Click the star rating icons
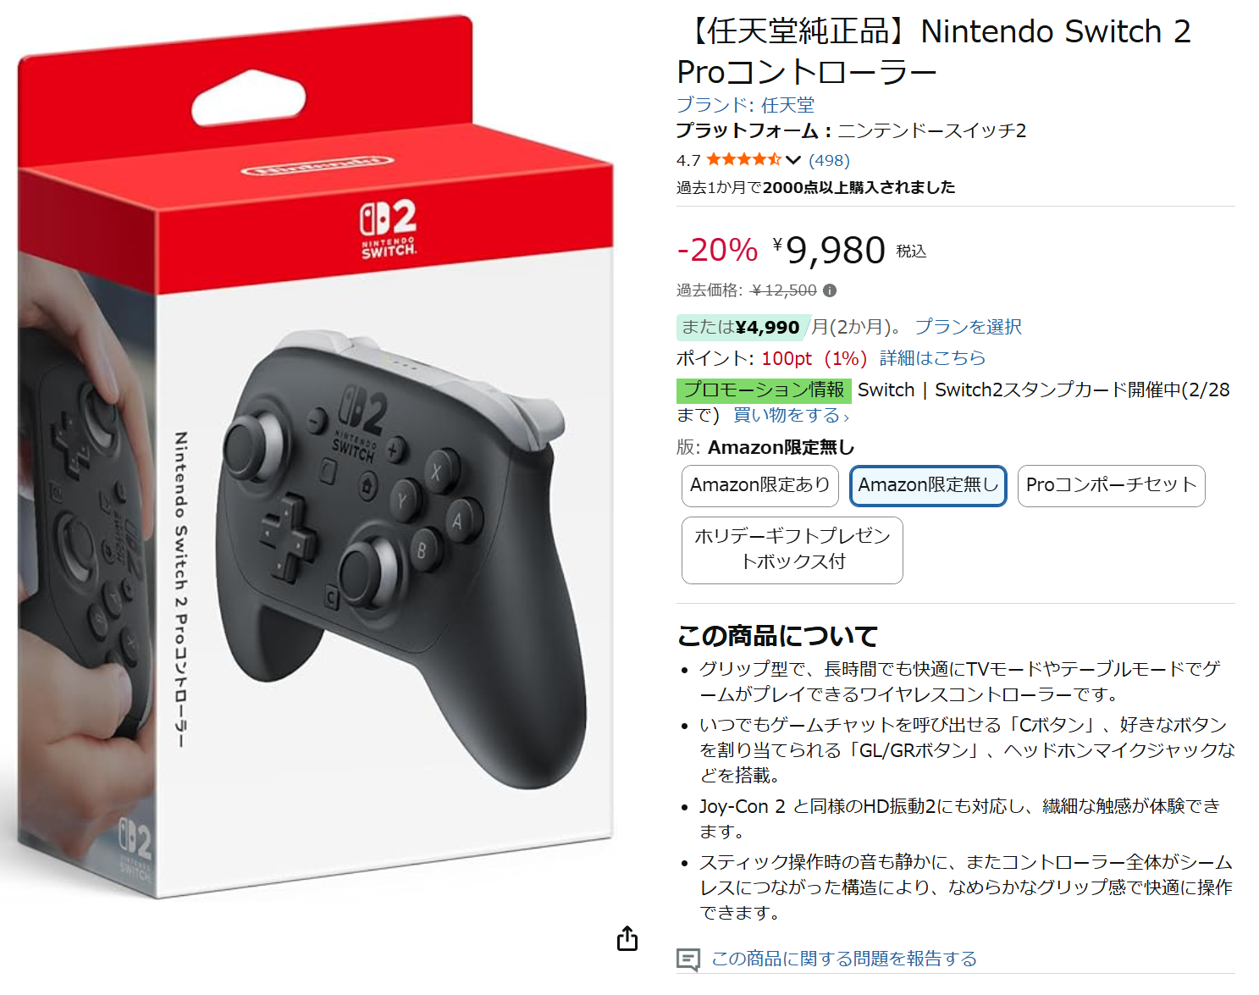The height and width of the screenshot is (995, 1259). (743, 159)
